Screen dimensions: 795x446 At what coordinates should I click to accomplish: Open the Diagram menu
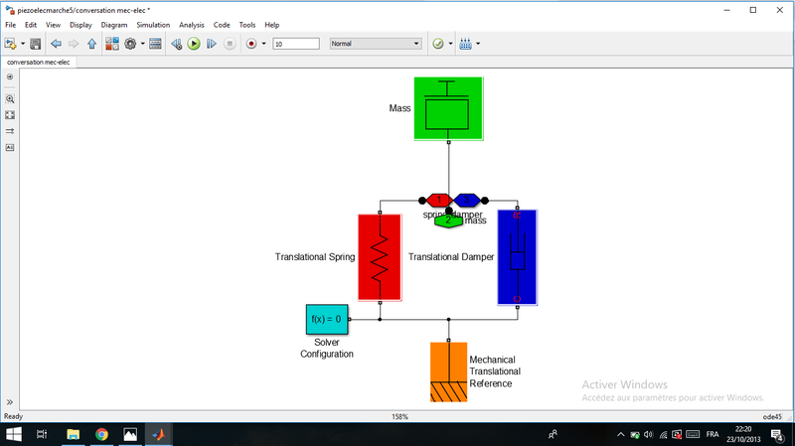[x=114, y=24]
